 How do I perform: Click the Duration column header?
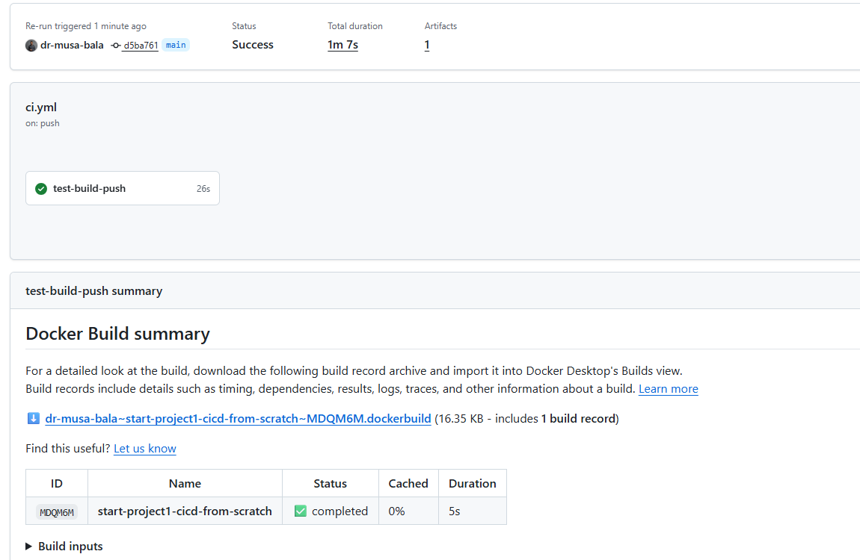pos(472,483)
